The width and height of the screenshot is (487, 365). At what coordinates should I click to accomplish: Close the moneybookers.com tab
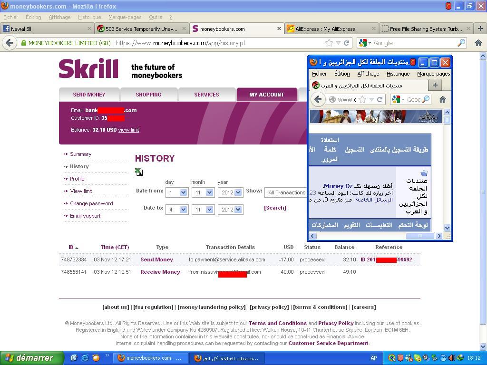pos(279,29)
